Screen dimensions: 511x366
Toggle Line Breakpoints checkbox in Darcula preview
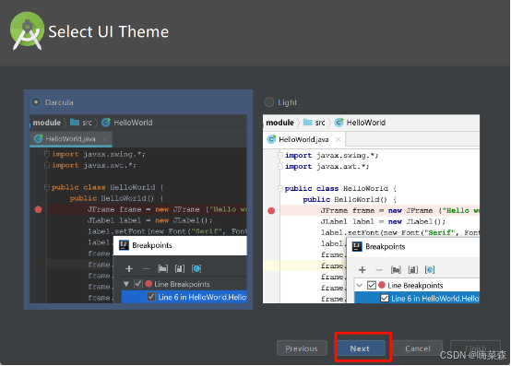point(138,284)
